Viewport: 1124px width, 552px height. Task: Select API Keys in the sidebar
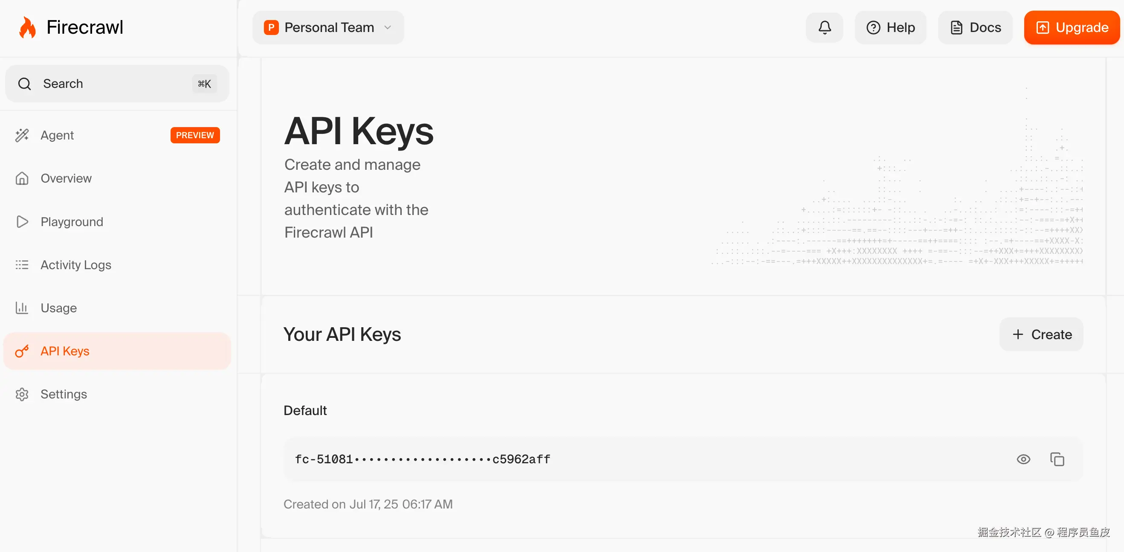pyautogui.click(x=65, y=351)
